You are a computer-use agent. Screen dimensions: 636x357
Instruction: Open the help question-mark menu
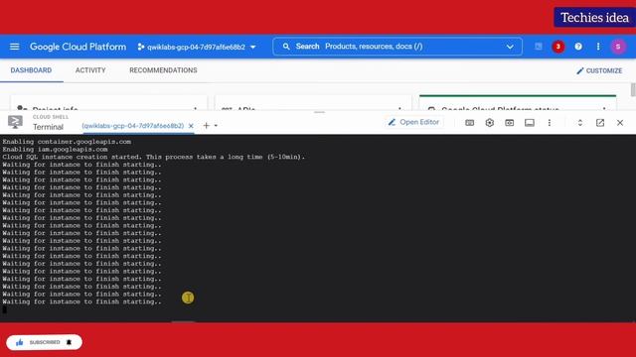578,47
